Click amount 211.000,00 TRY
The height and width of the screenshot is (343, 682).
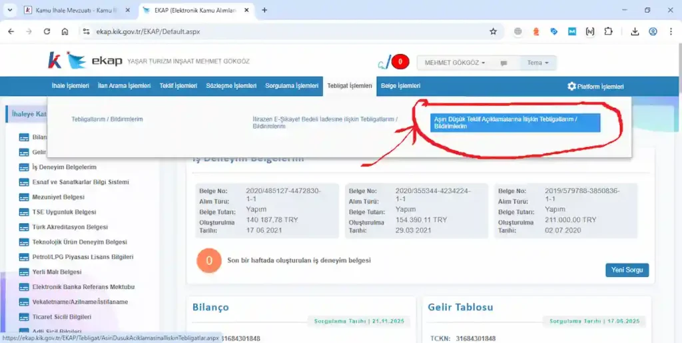click(571, 220)
